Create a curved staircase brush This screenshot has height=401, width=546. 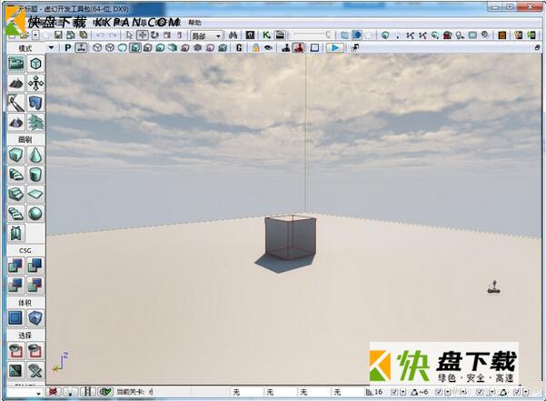pyautogui.click(x=16, y=175)
